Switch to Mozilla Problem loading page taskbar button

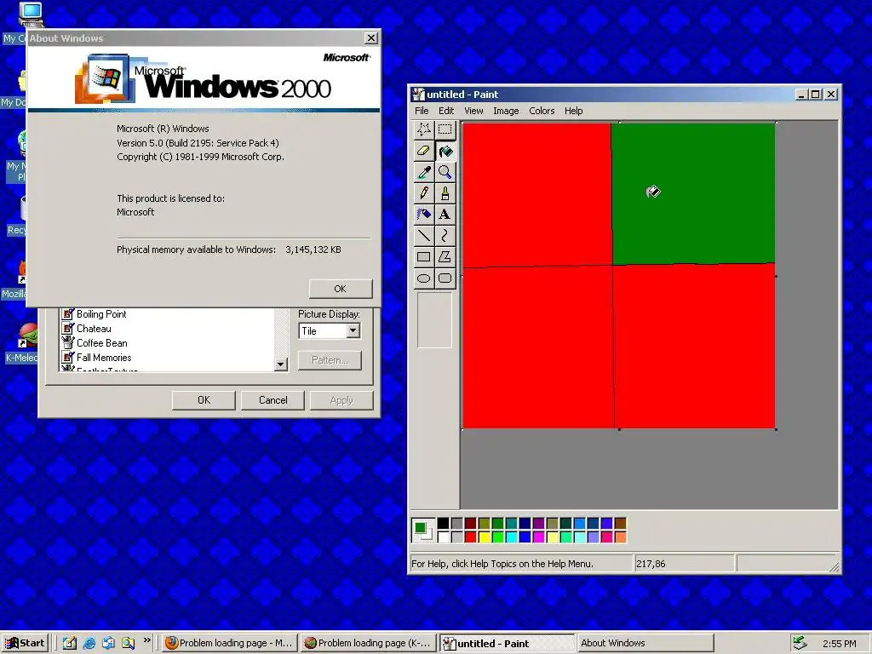[x=230, y=644]
